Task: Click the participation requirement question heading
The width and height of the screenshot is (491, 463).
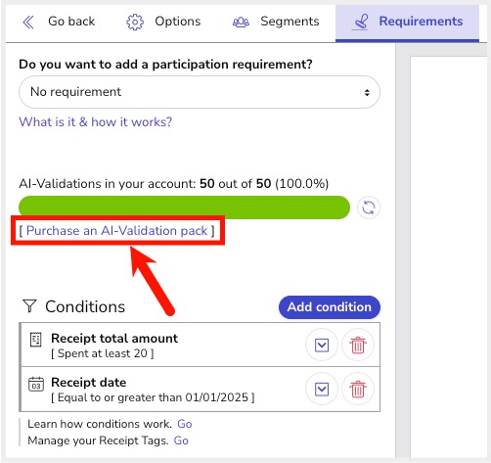Action: point(165,65)
